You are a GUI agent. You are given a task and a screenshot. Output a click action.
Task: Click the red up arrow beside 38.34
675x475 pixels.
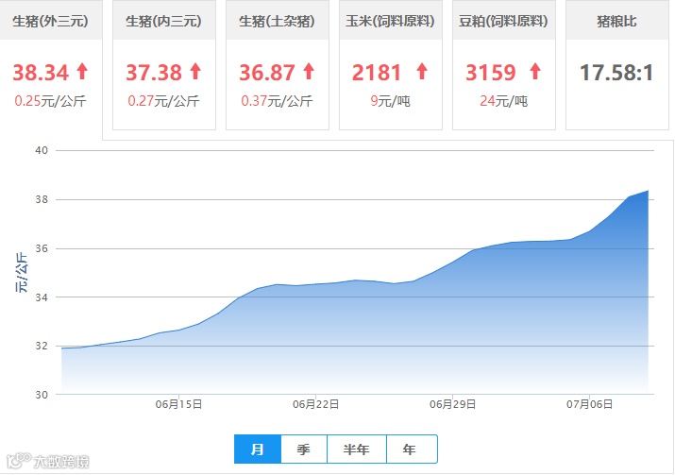[x=82, y=72]
